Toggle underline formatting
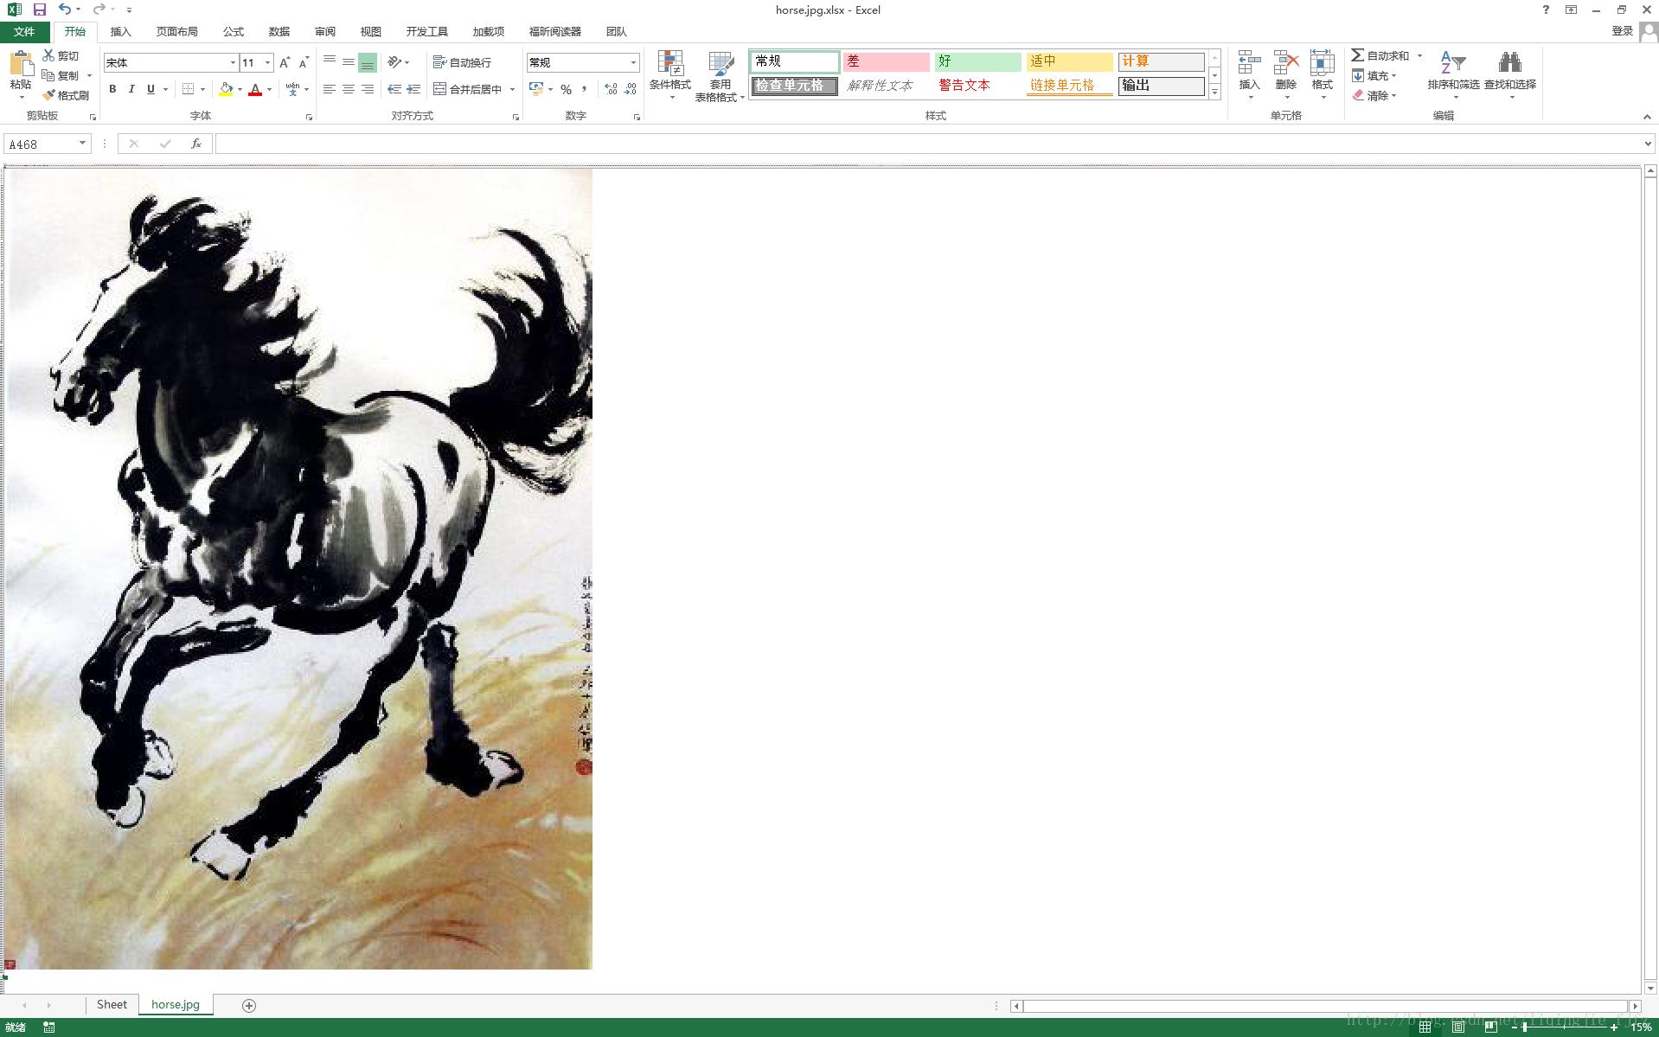The width and height of the screenshot is (1659, 1037). pyautogui.click(x=151, y=89)
